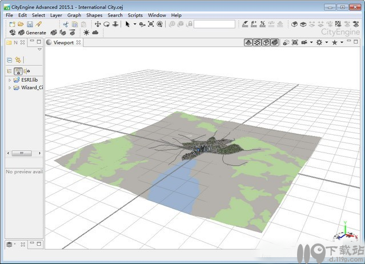Copy with the documents icon
Viewport: 365px width, 264px height.
pos(75,24)
